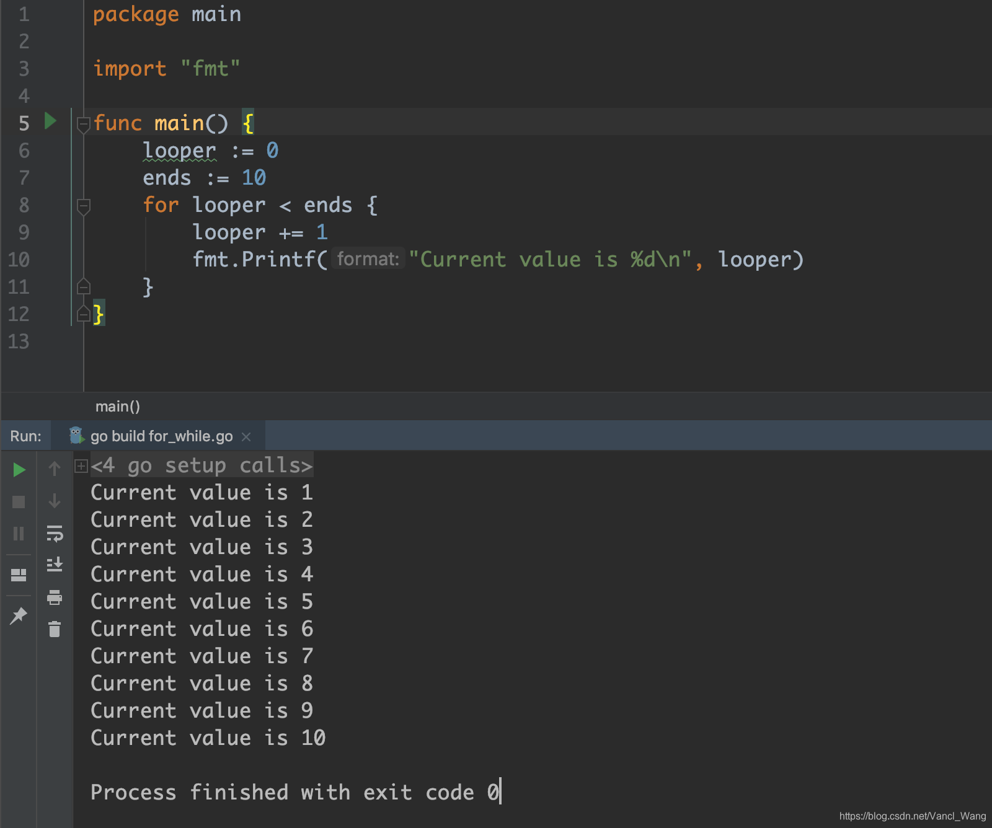Image resolution: width=992 pixels, height=828 pixels.
Task: Click the closing yellow brace of main
Action: (99, 314)
